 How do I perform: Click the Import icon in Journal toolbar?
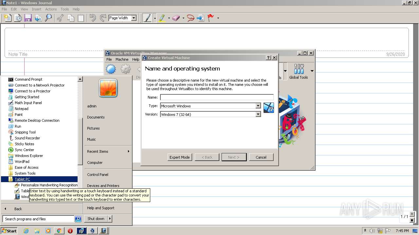tap(38, 18)
